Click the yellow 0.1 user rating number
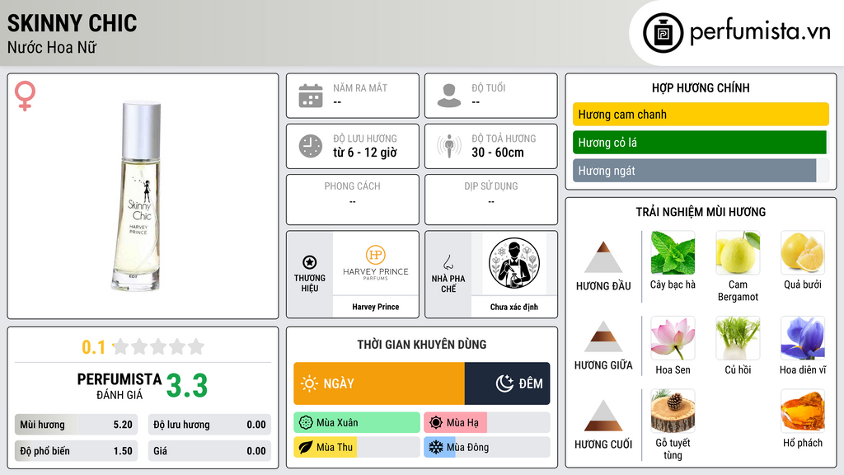The height and width of the screenshot is (475, 844). pyautogui.click(x=94, y=347)
